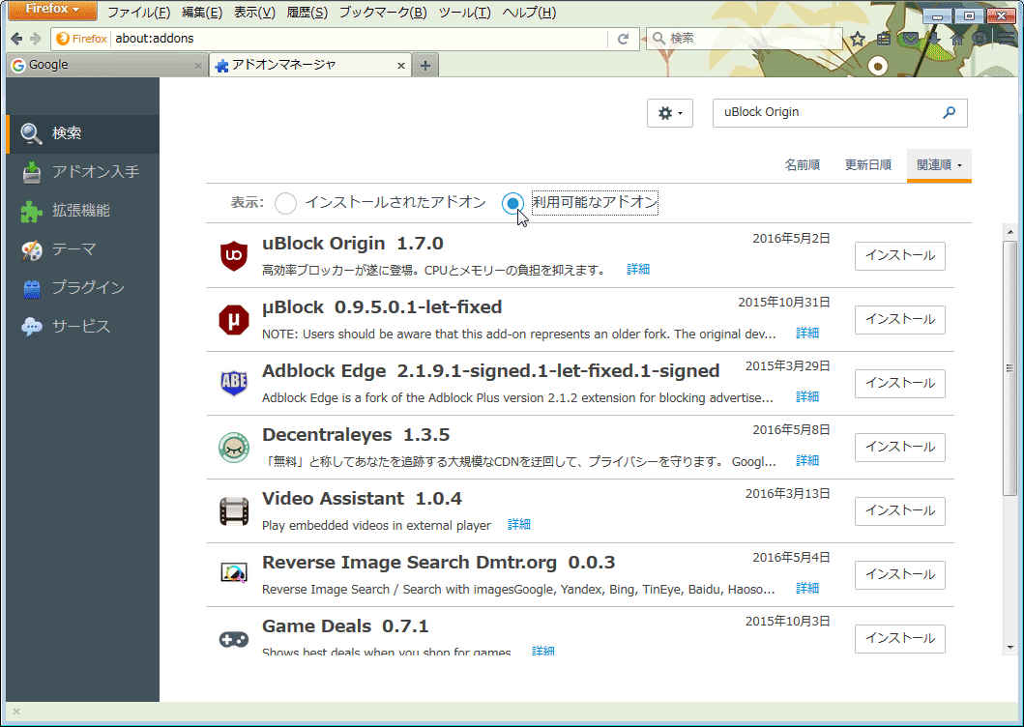Click the magnifier icon in add-on search box
This screenshot has height=727, width=1024.
(949, 112)
